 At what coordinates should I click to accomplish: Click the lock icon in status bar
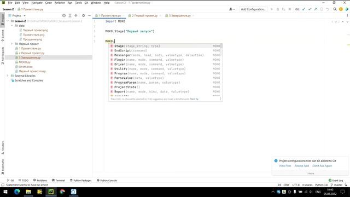[x=346, y=185]
